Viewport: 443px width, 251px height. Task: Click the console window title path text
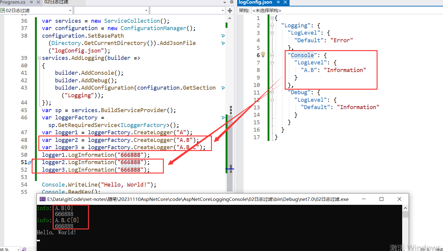click(198, 199)
